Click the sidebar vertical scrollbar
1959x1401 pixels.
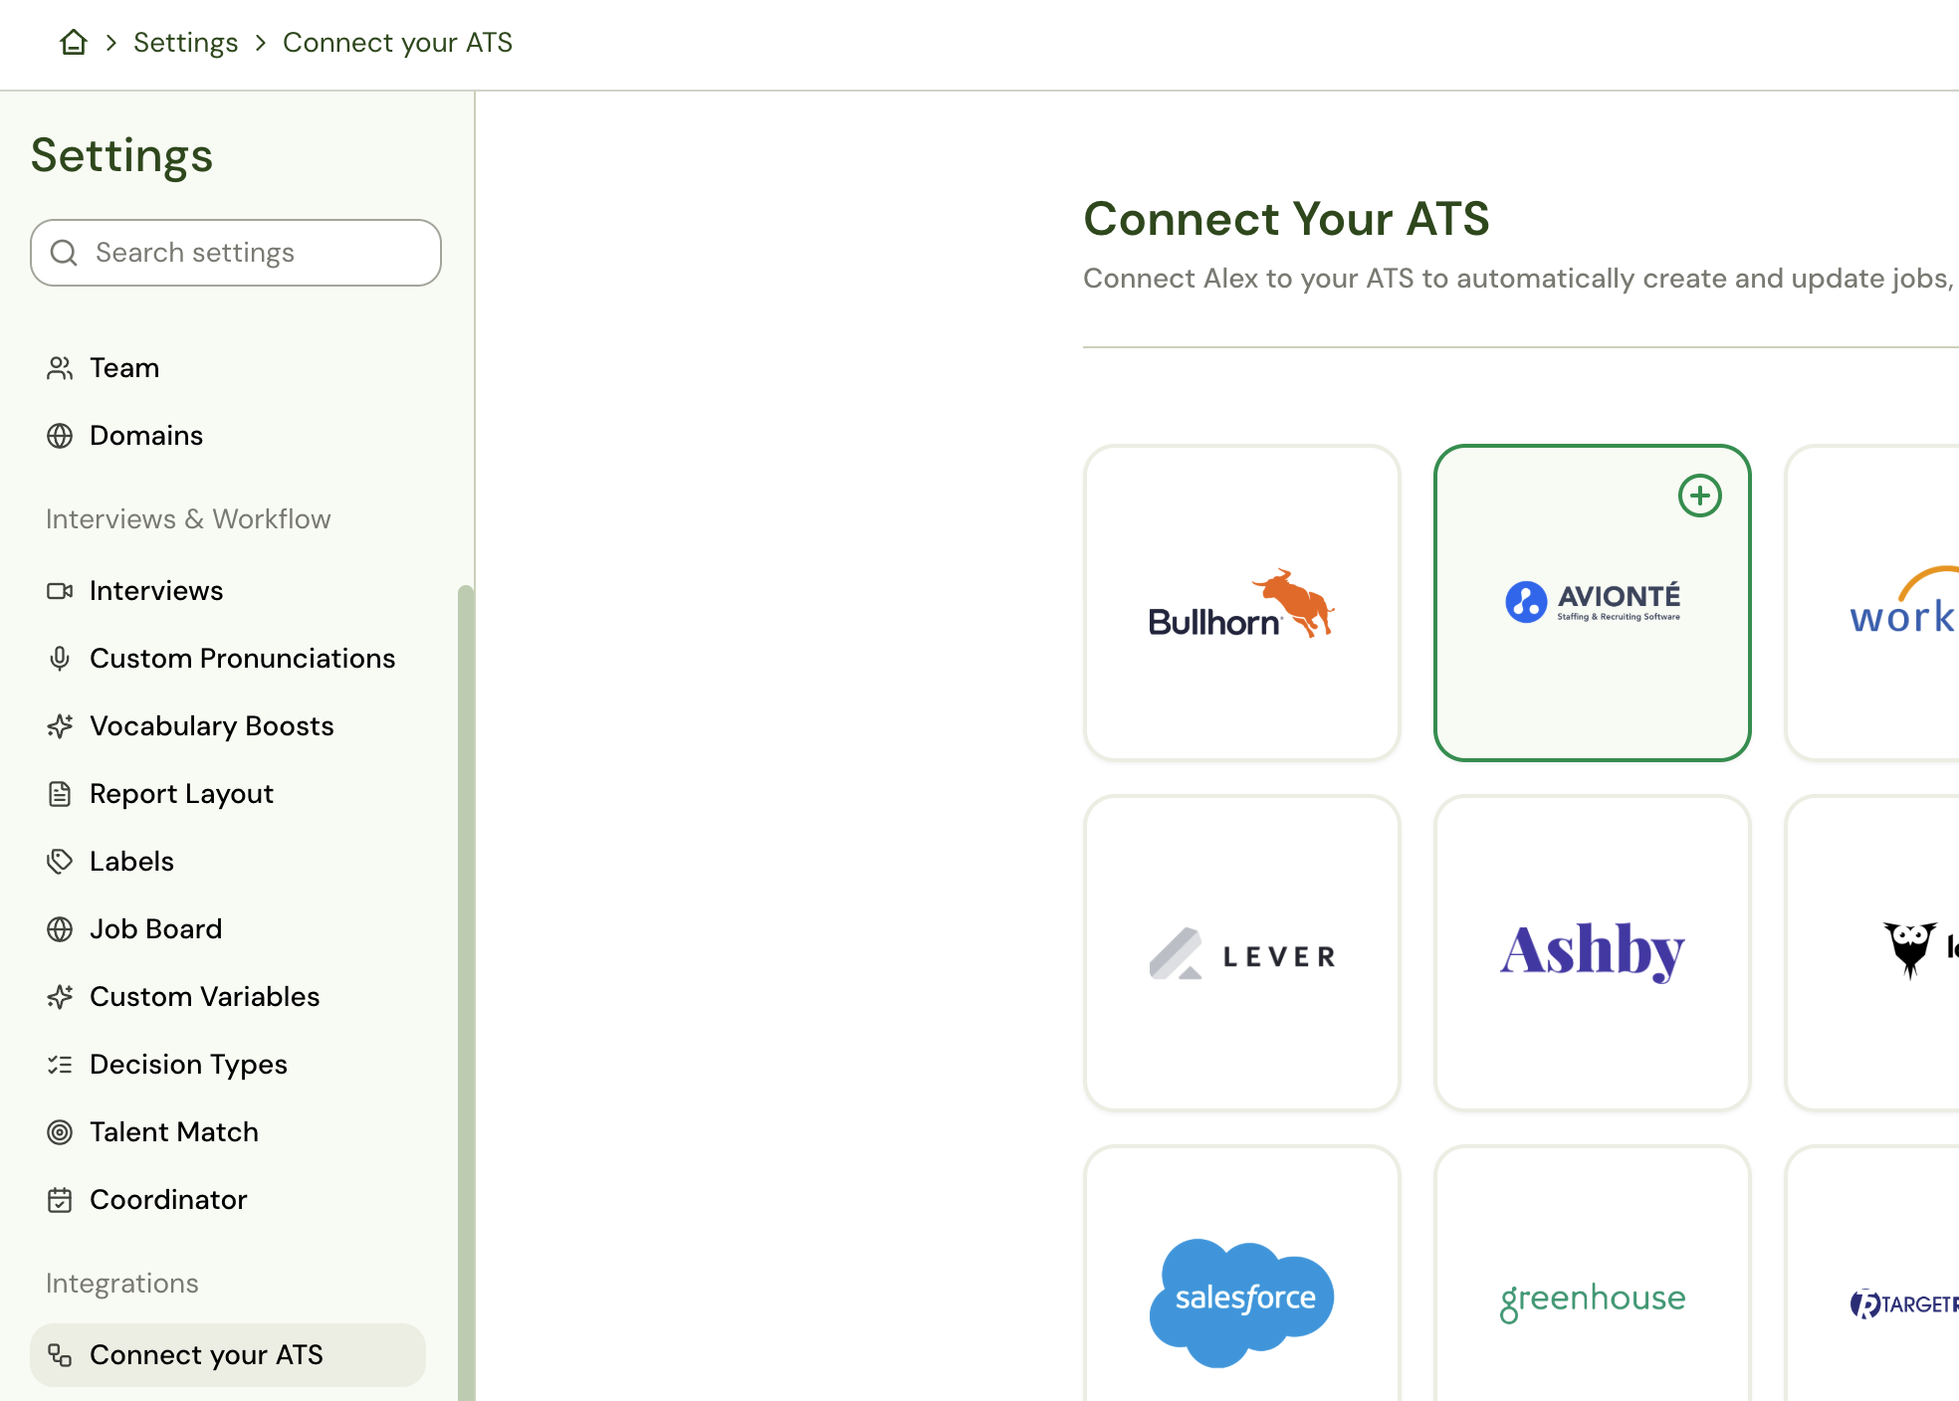click(x=465, y=993)
